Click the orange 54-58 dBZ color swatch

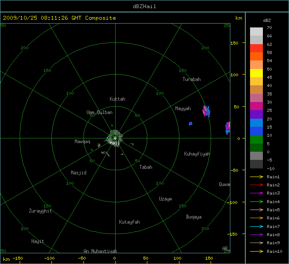pos(256,57)
